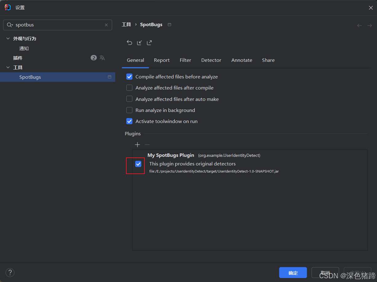Close the settings dialog window
377x282 pixels.
click(x=371, y=8)
